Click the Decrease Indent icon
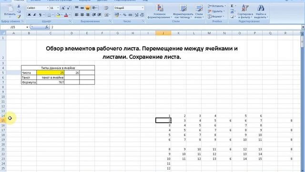 click(x=94, y=15)
